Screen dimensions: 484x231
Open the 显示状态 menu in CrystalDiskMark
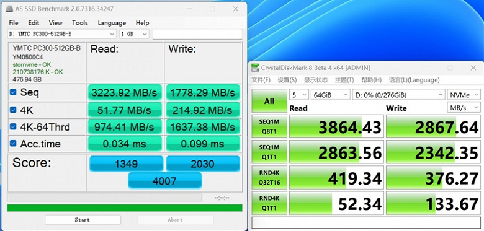pos(316,80)
